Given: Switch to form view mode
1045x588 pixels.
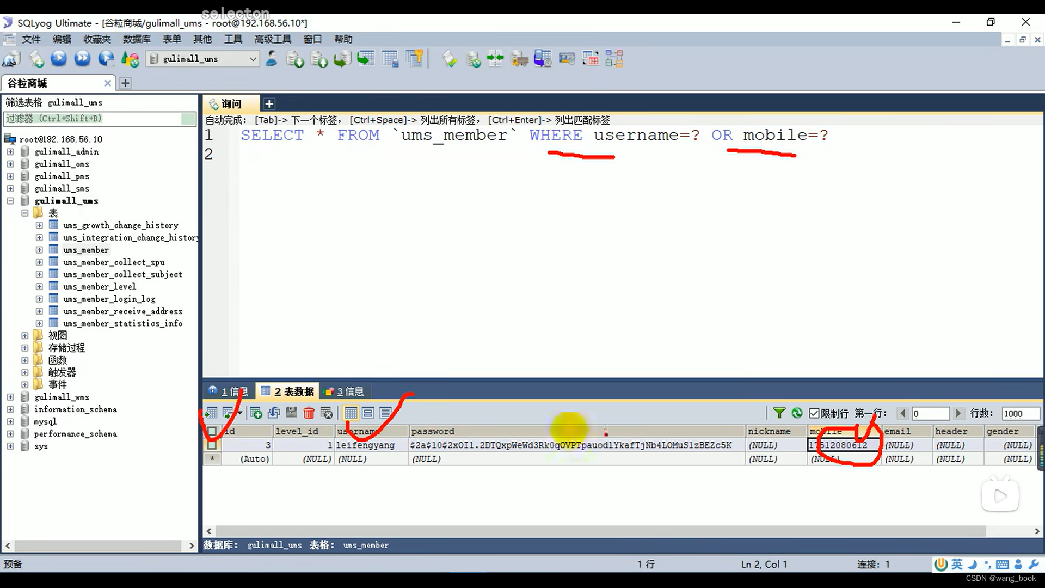Looking at the screenshot, I should pyautogui.click(x=368, y=413).
